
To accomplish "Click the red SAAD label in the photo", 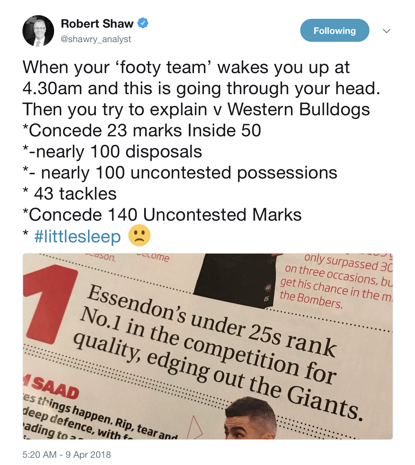I will click(x=51, y=386).
